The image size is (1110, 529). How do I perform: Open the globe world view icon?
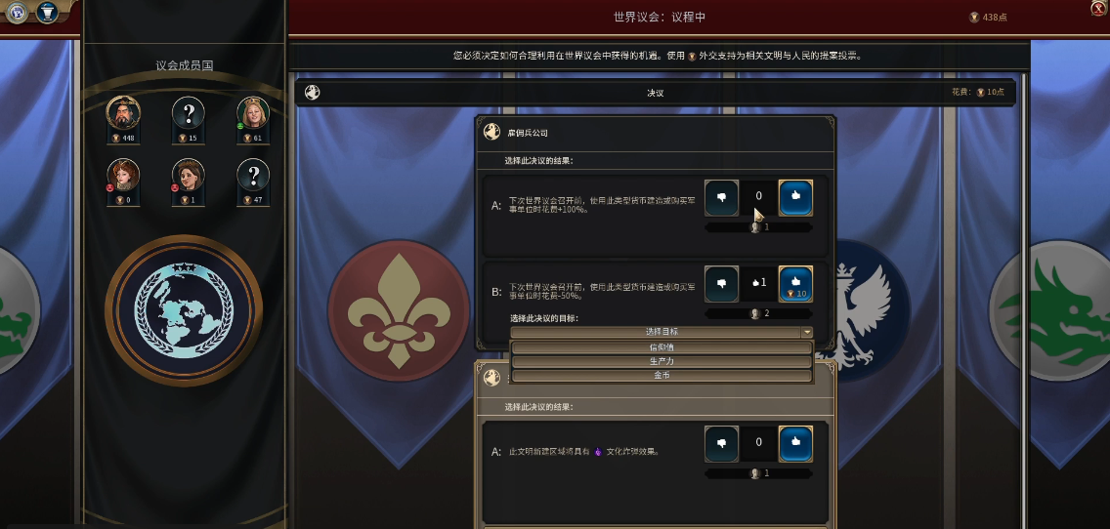pos(16,12)
